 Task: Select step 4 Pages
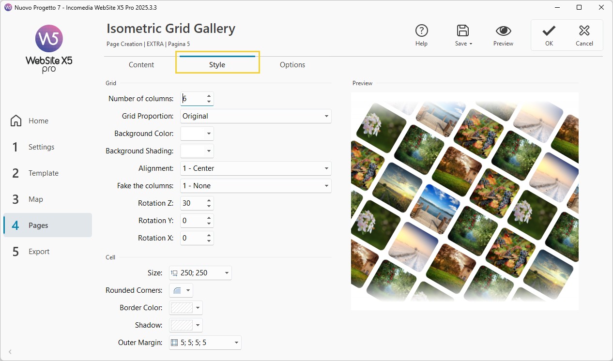point(47,226)
